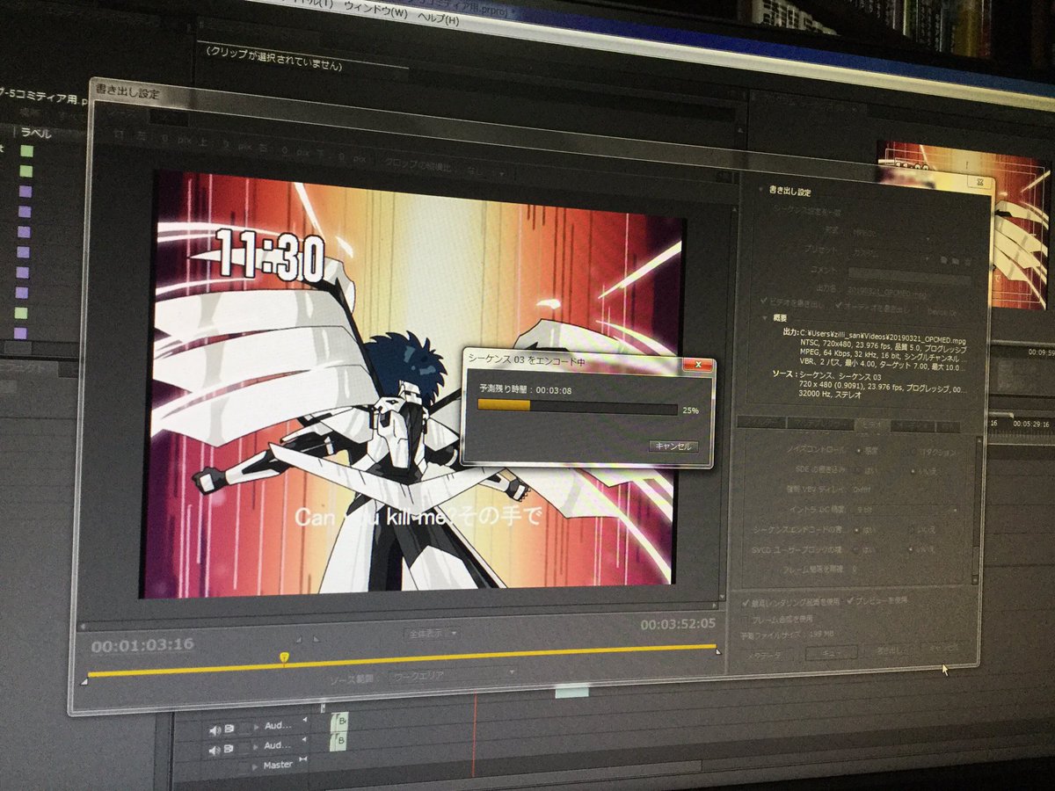Expand the upper Aud... track triangle
This screenshot has width=1055, height=791.
pyautogui.click(x=256, y=727)
